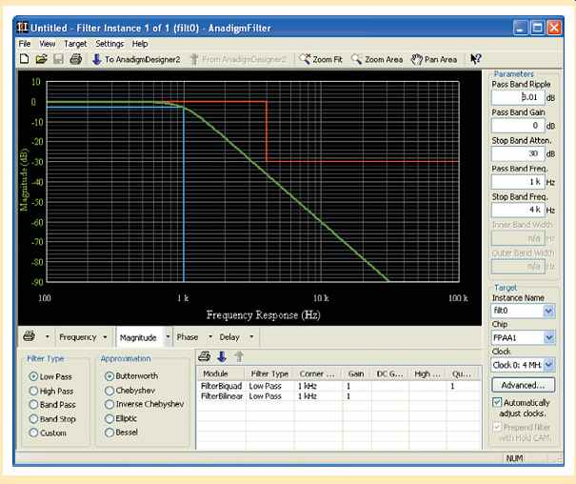Open the Target menu
The image size is (576, 484).
pyautogui.click(x=75, y=44)
